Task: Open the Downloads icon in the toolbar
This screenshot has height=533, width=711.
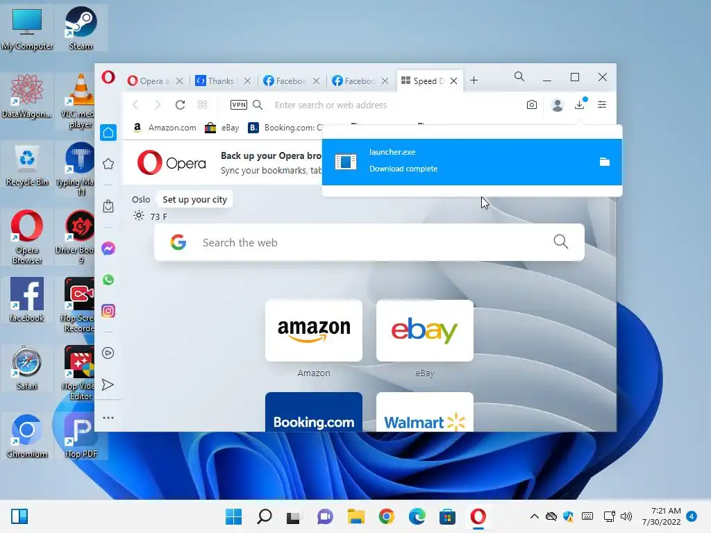Action: [x=580, y=105]
